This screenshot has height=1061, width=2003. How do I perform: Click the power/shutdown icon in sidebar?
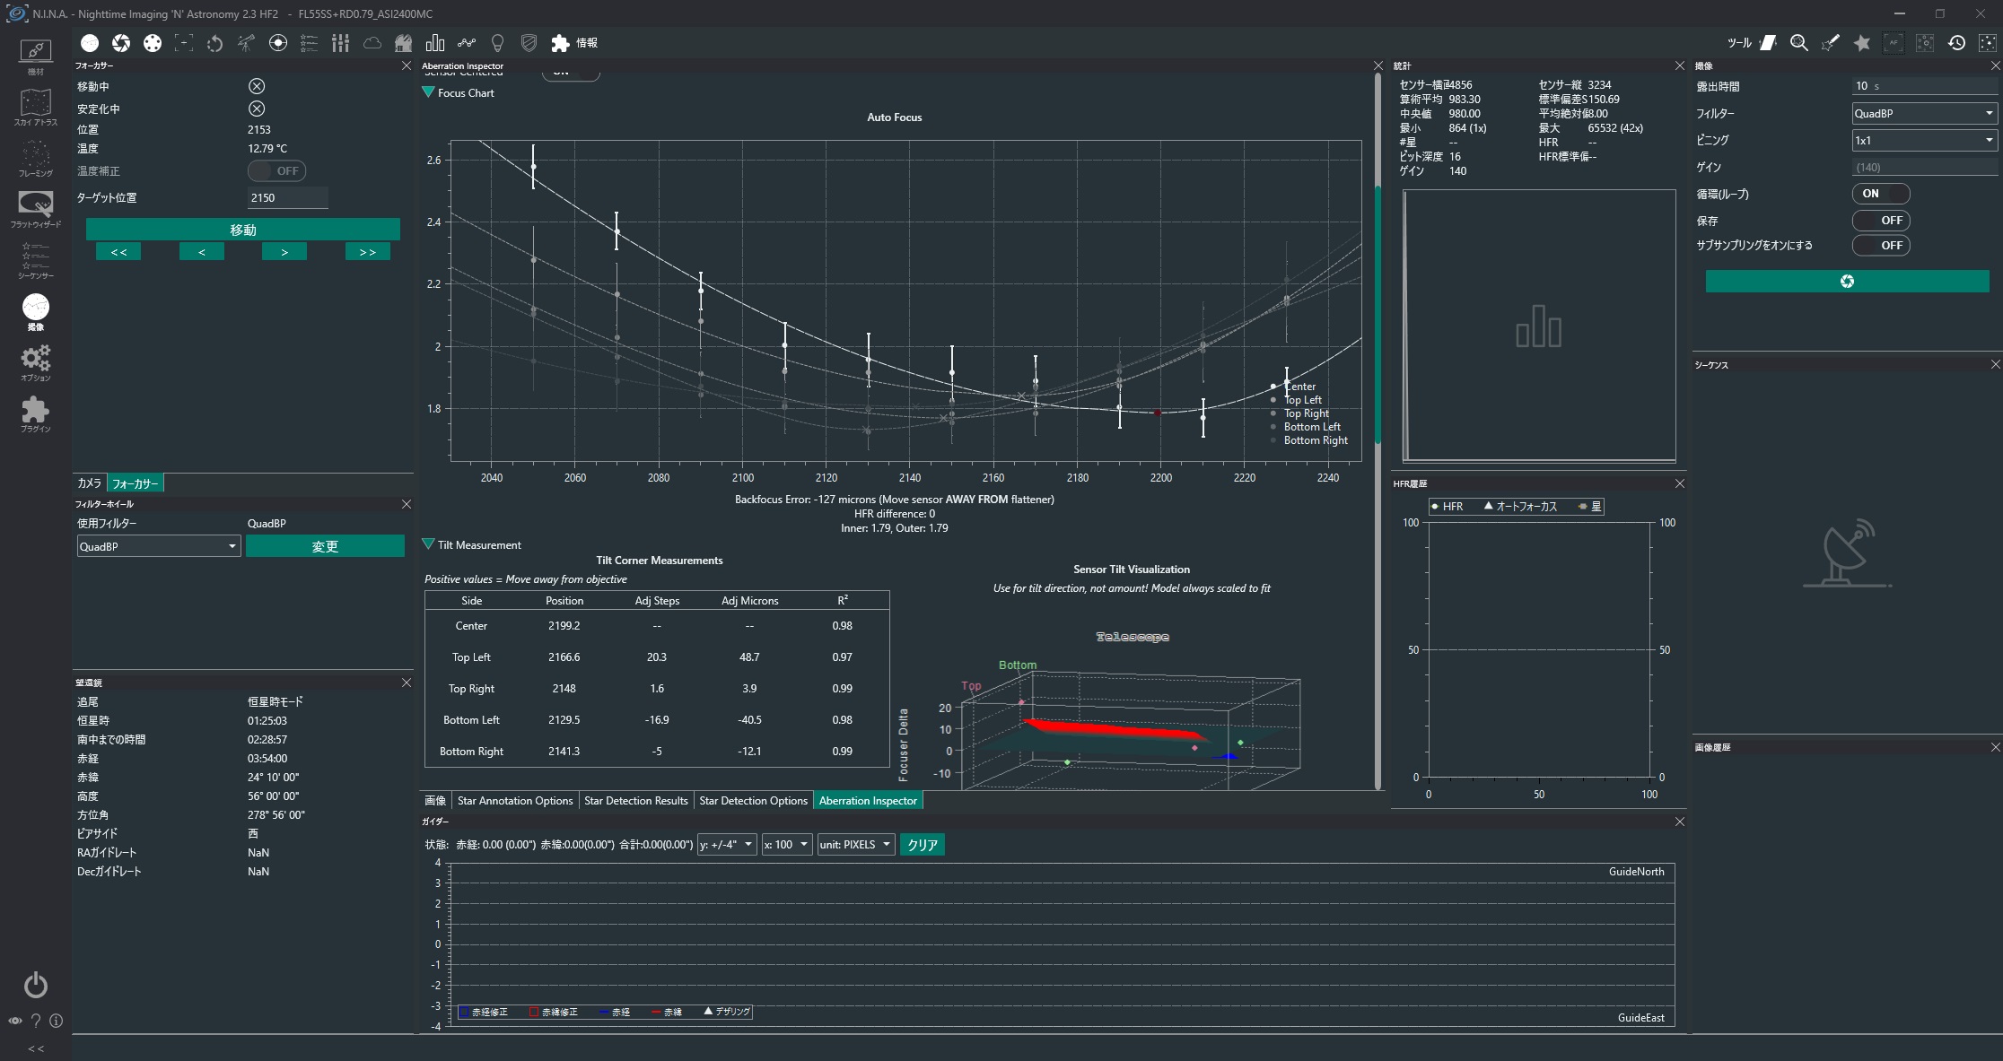click(35, 985)
